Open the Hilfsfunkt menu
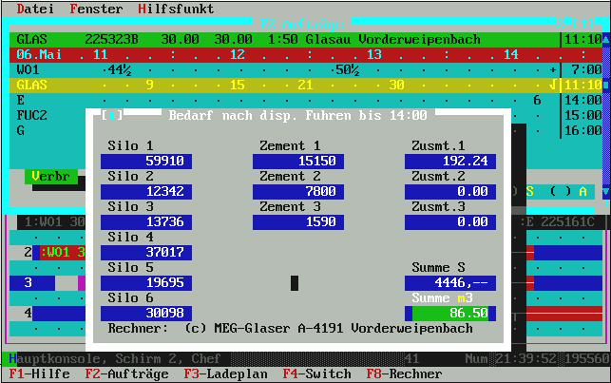611x383 pixels. tap(175, 9)
